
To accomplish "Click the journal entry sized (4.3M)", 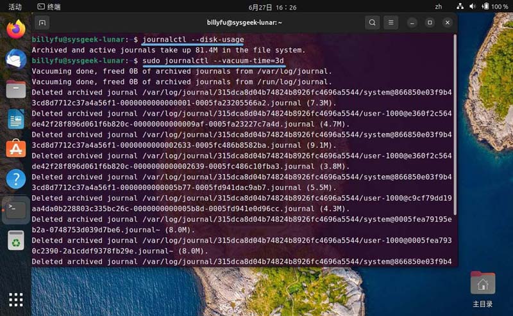I will coord(242,203).
